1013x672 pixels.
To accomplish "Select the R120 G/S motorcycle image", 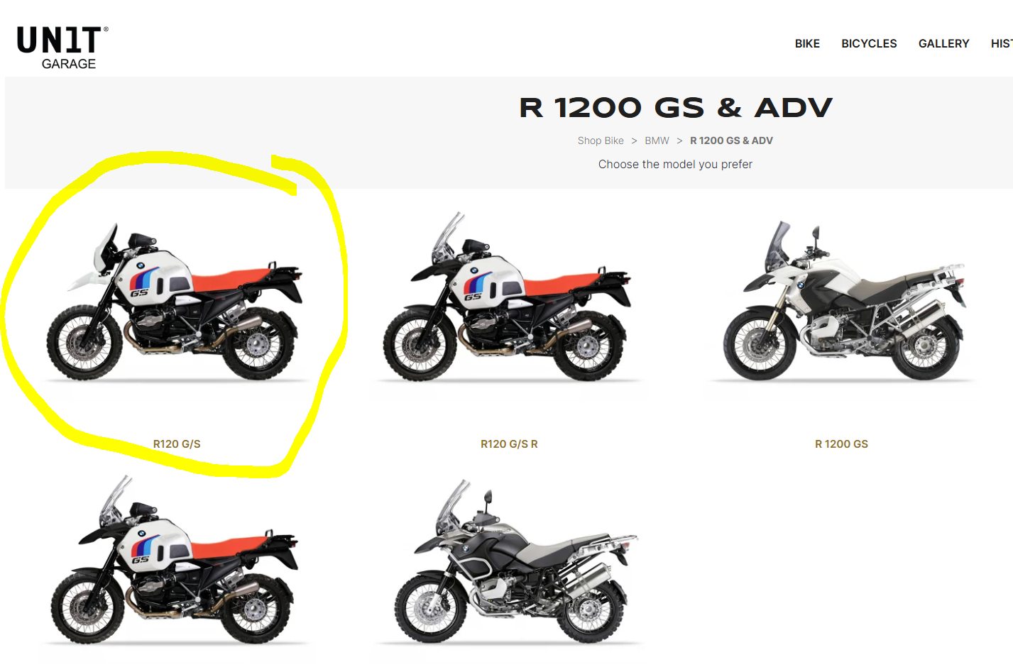I will pos(175,303).
